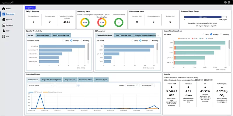Show more OCR Accuracy tabs via ellipsis
233x116 pixels.
(x=158, y=35)
